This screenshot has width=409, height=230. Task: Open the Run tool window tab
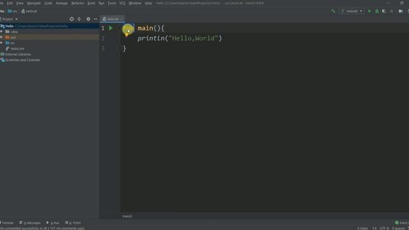click(x=52, y=223)
